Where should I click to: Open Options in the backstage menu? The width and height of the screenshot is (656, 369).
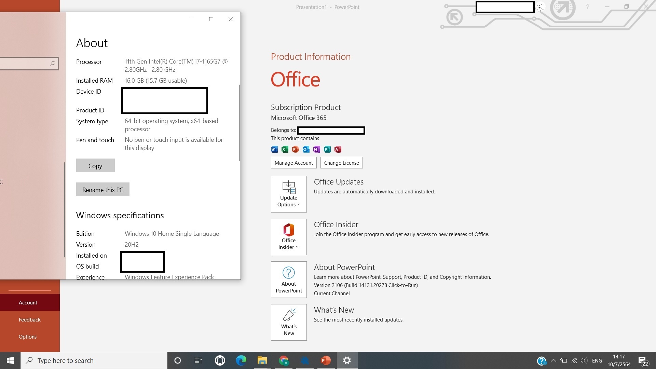(x=28, y=337)
